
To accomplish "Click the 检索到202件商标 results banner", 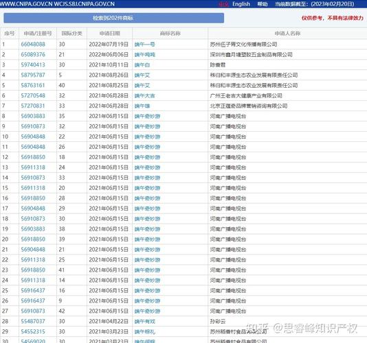I will coord(113,18).
